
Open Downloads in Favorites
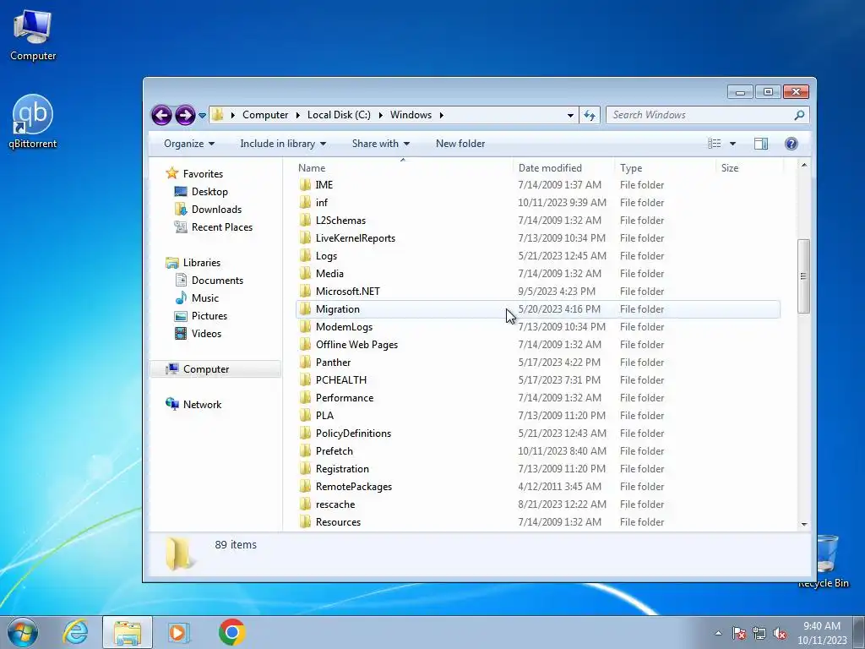[x=208, y=210]
